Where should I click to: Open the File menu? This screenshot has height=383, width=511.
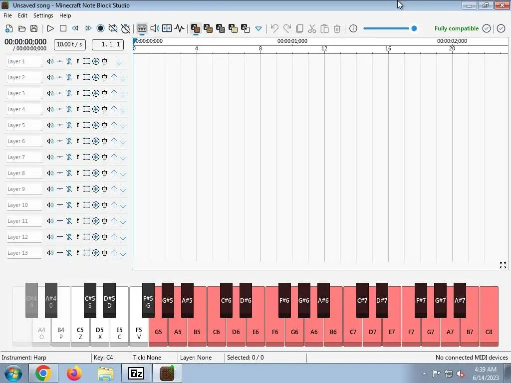pyautogui.click(x=7, y=15)
